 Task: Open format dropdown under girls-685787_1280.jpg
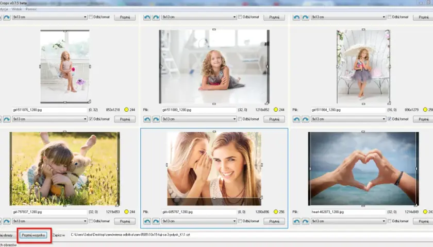point(199,221)
